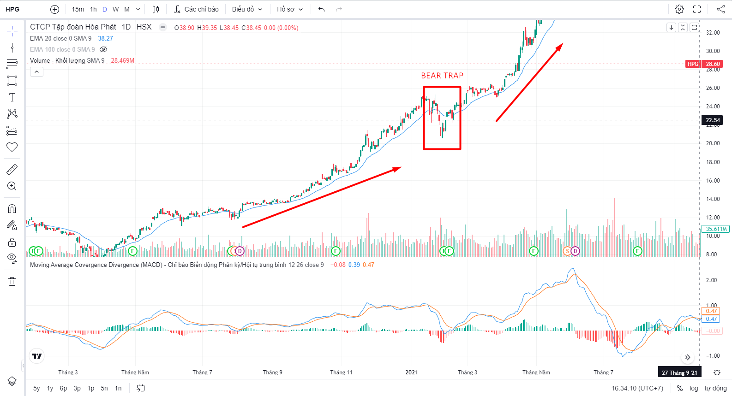Screen dimensions: 732x396
Task: Open the forecasting and measurement tools
Action: coord(12,130)
